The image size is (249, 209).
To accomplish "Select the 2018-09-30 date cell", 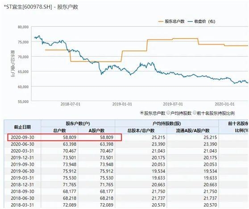I will (22, 191).
